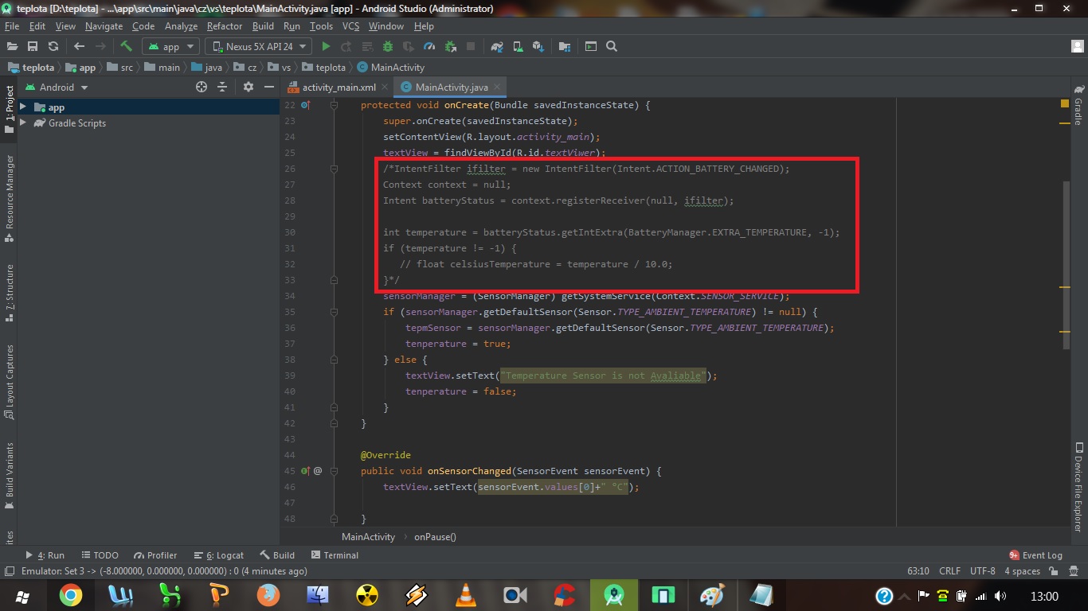
Task: Click the editor vertical scrollbar
Action: point(1065,263)
